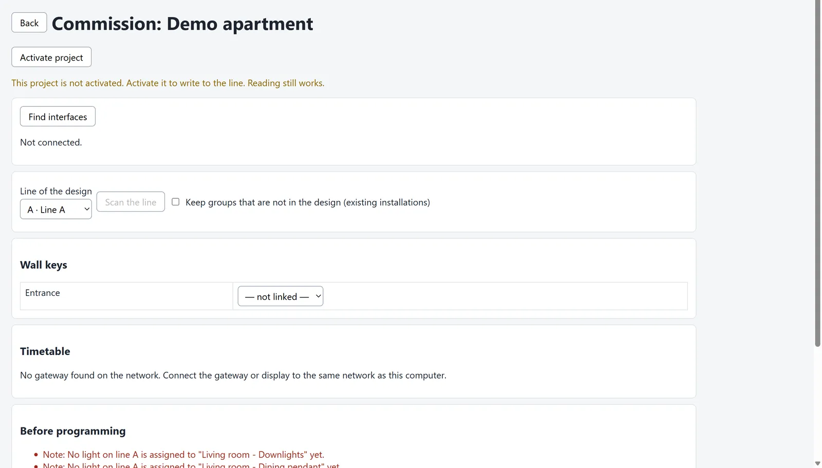
Task: Select the 'Not connected.' status text
Action: tap(51, 142)
